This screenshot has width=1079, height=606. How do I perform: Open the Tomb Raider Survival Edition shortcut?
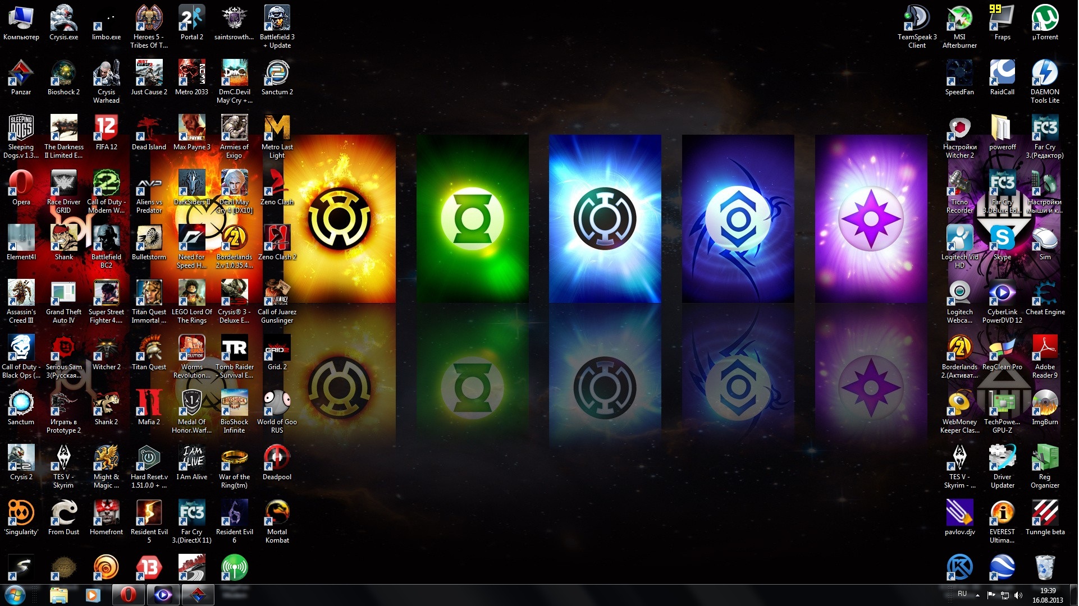pos(234,357)
